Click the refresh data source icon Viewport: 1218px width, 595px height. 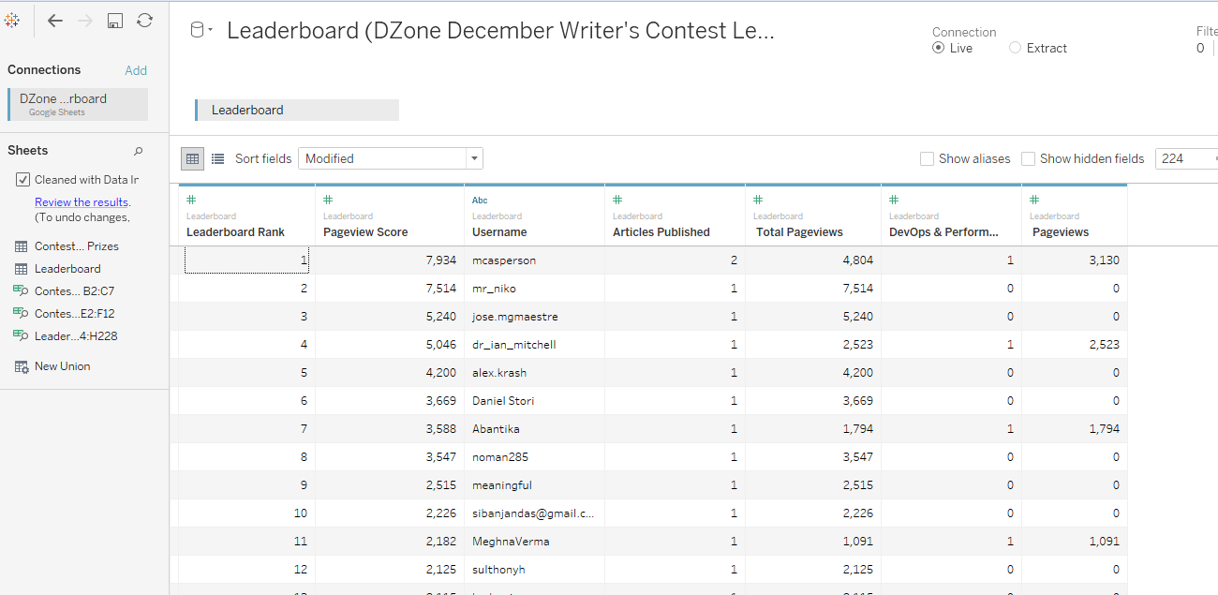click(144, 21)
